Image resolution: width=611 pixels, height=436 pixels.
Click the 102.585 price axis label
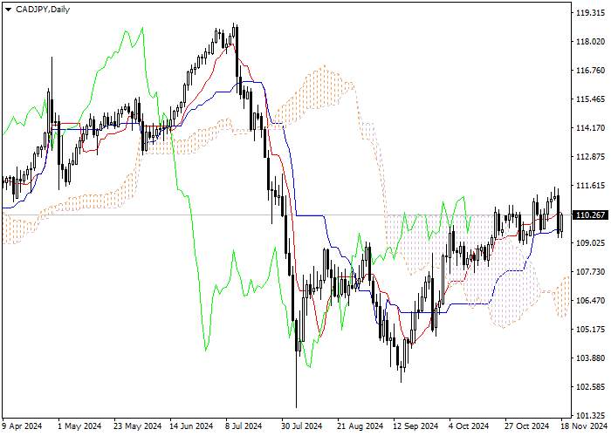pyautogui.click(x=590, y=387)
